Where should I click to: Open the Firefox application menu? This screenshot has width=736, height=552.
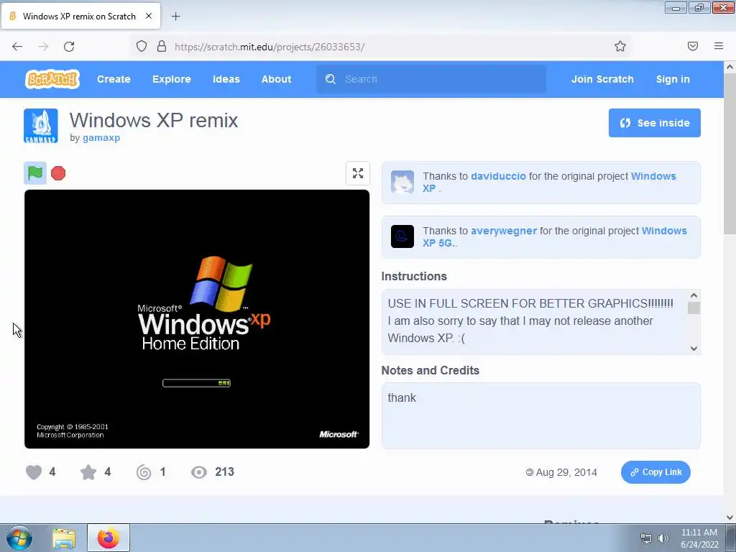pos(719,46)
